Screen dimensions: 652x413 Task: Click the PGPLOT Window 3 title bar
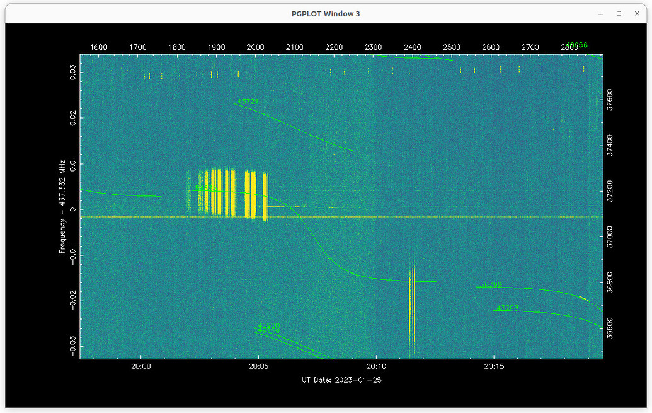point(326,13)
